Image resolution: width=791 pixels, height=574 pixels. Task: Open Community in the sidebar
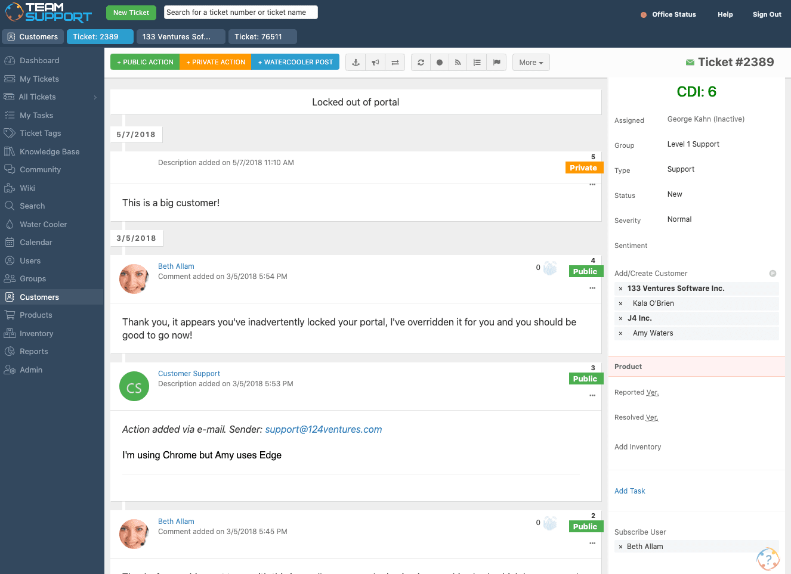tap(40, 169)
